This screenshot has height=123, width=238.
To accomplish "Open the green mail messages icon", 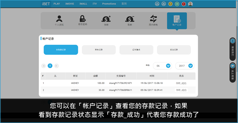I will click(177, 4).
